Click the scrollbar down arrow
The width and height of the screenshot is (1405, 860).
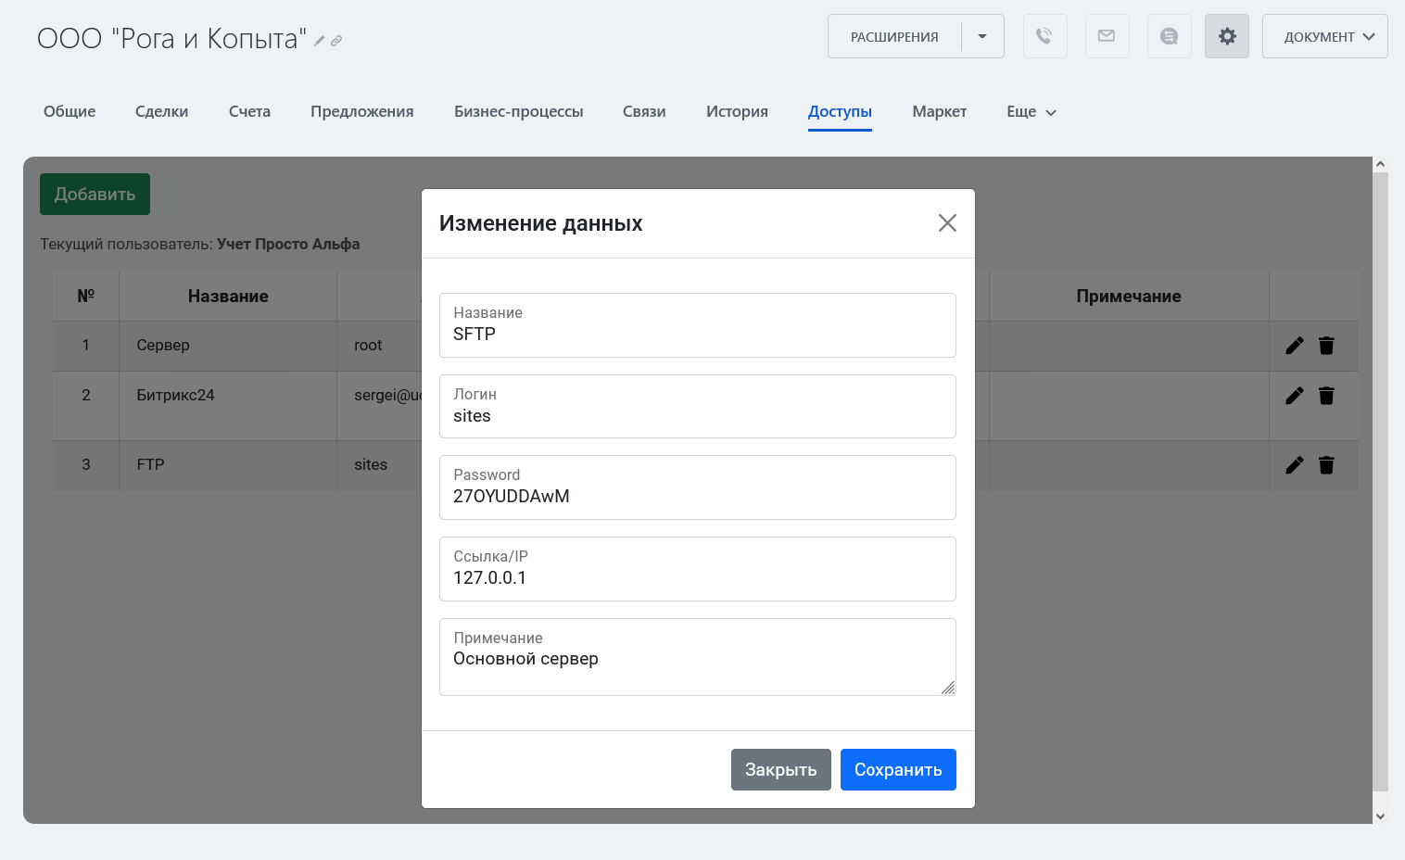(1380, 816)
